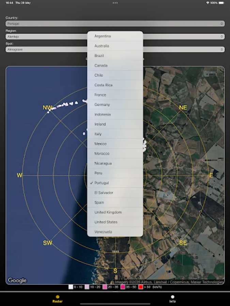Open the Region dropdown showing Alentejo
Image resolution: width=230 pixels, height=306 pixels.
coord(115,36)
